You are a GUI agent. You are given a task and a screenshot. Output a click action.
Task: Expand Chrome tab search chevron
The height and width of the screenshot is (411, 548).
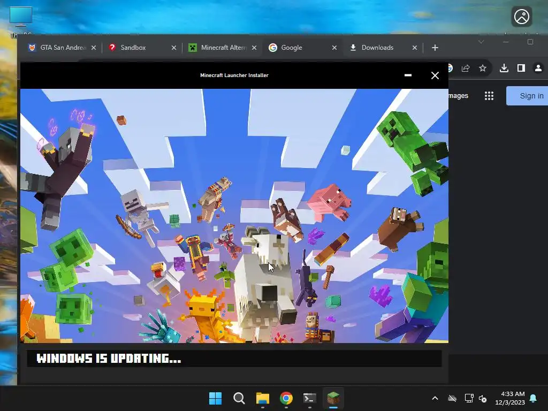(481, 42)
